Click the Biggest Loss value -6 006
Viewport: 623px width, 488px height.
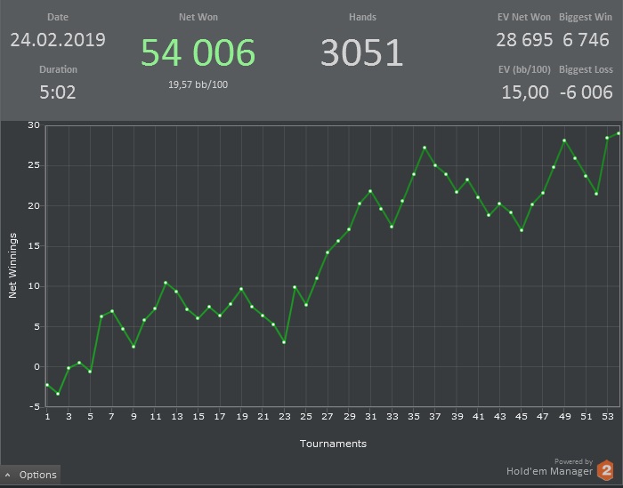586,92
